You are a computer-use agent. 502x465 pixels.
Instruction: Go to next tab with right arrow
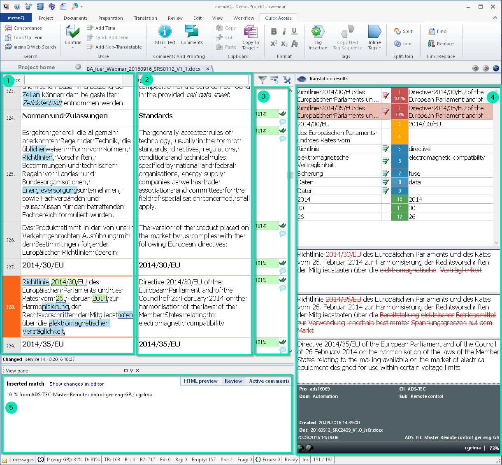coord(486,68)
